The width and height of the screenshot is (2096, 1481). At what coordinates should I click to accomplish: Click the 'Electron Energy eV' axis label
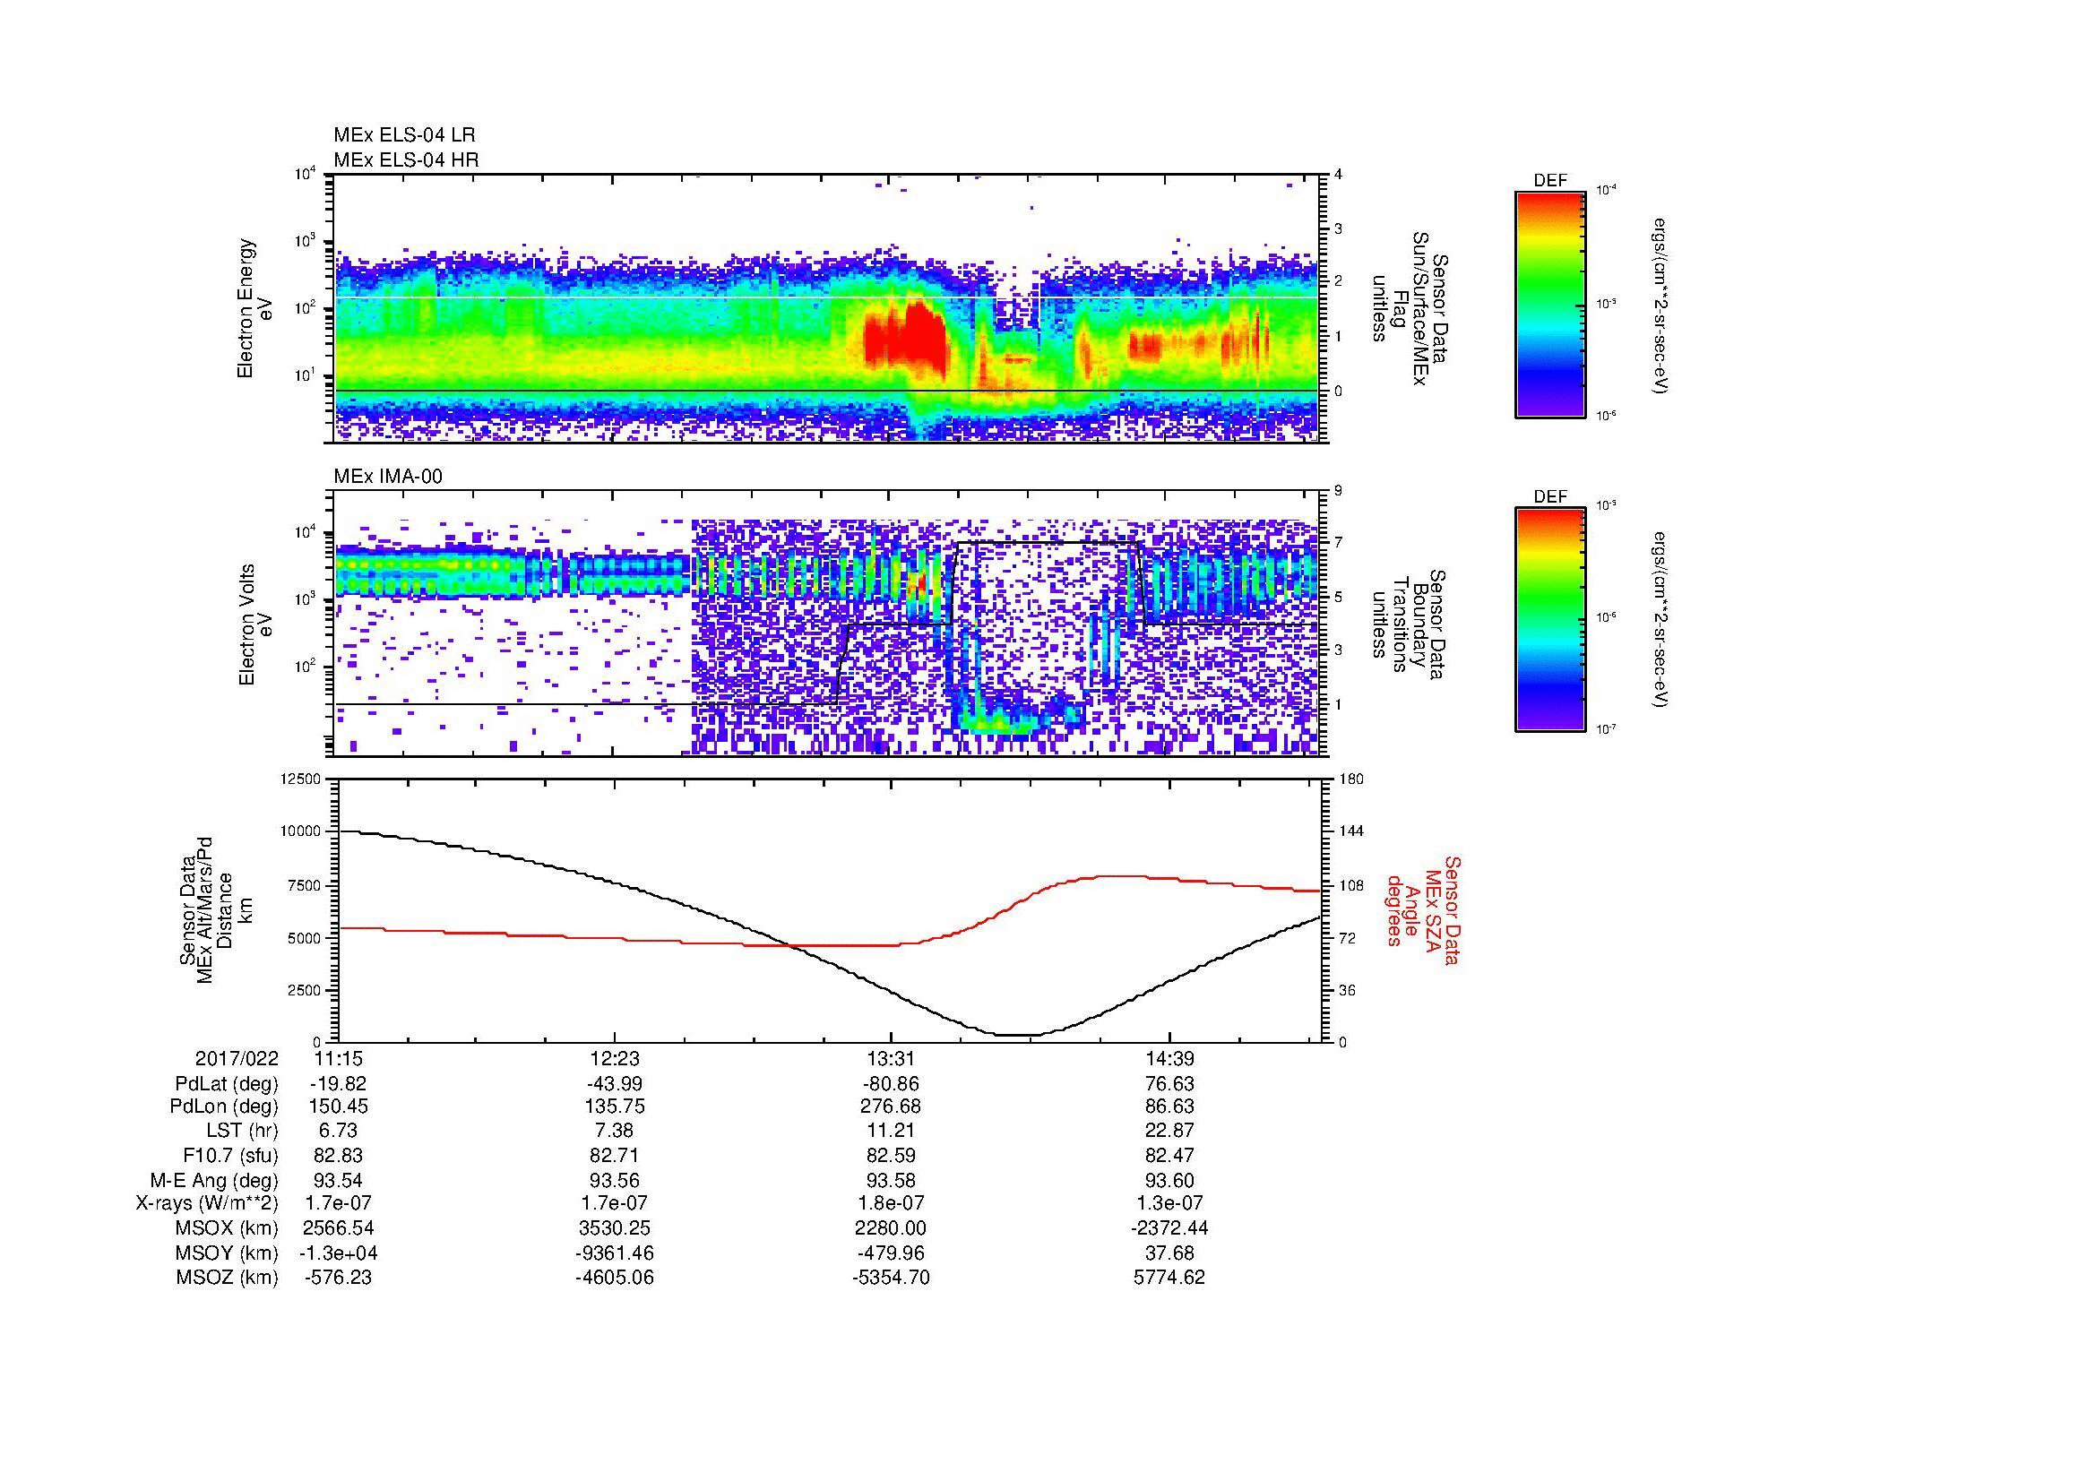click(x=254, y=308)
